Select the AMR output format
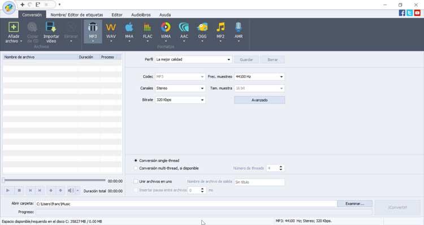Viewport: 424px width, 225px height. click(x=239, y=31)
